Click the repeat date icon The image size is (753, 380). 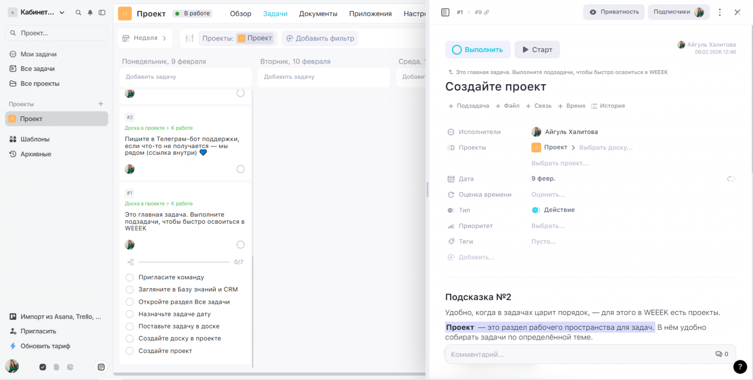pos(731,179)
